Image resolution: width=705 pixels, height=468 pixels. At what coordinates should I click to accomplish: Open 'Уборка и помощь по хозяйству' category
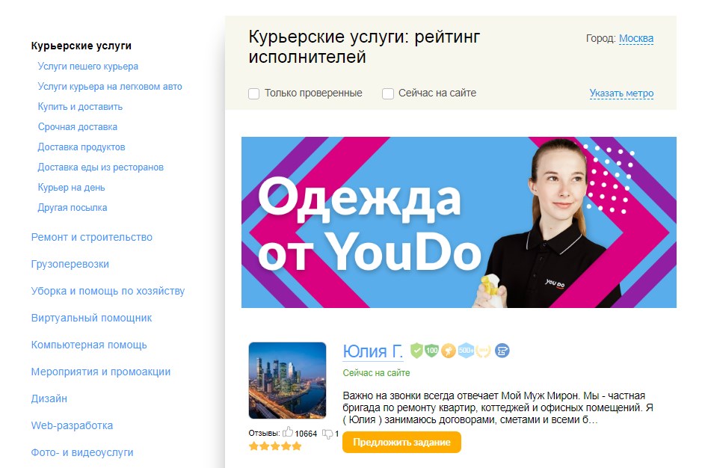pyautogui.click(x=108, y=291)
